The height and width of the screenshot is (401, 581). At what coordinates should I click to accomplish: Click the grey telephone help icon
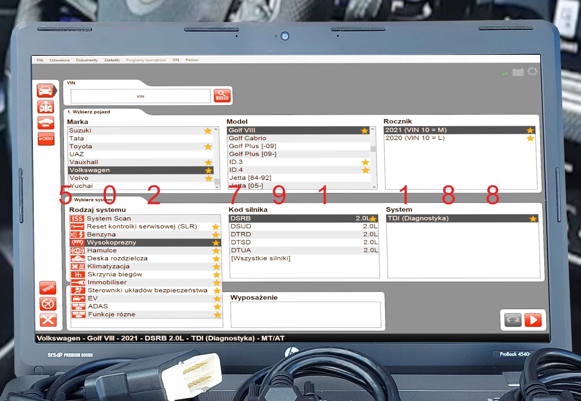click(513, 320)
